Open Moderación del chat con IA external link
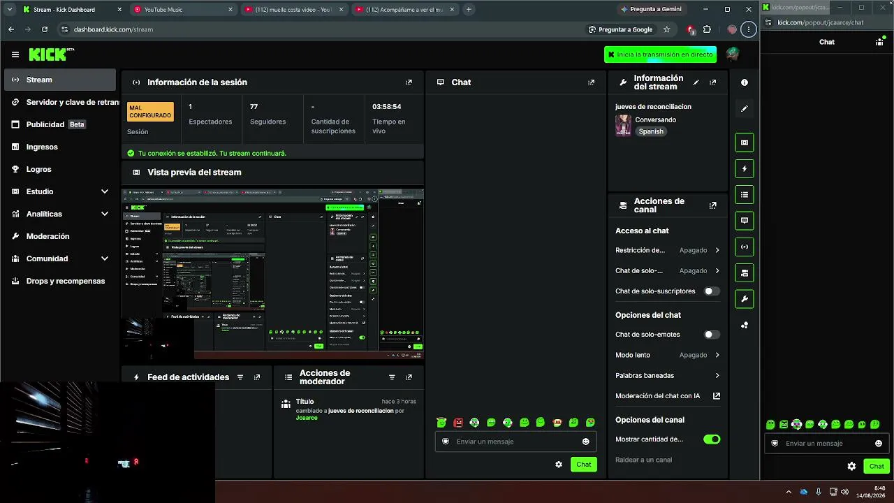 716,396
